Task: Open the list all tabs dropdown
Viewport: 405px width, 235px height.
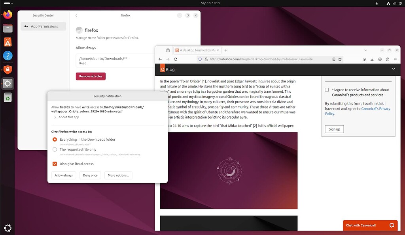Action: (x=365, y=50)
